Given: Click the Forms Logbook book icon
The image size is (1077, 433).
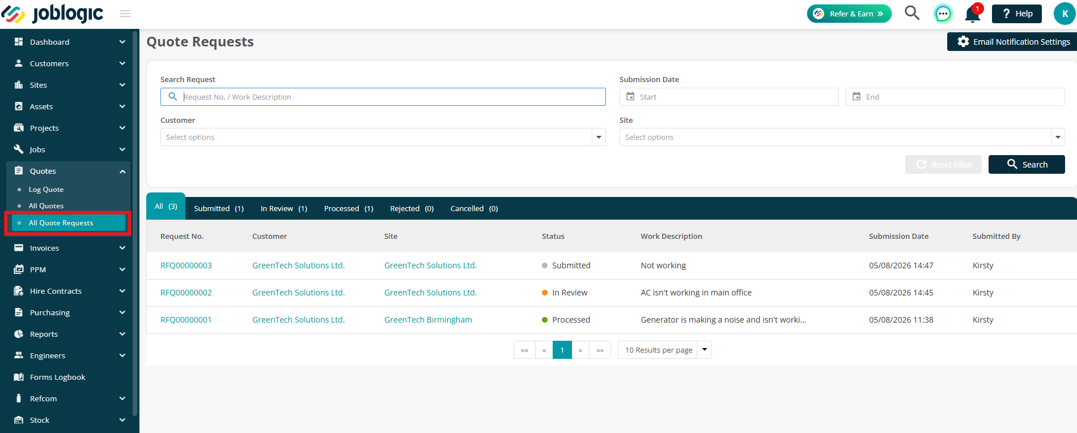Looking at the screenshot, I should point(19,377).
